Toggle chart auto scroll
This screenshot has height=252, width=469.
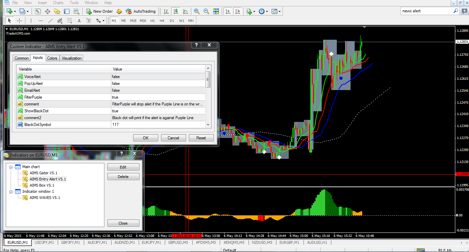(228, 11)
